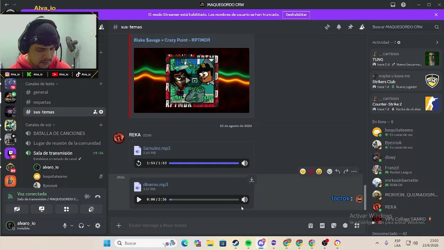Edit sus-temas channel settings gear
This screenshot has width=444, height=250.
tap(101, 112)
